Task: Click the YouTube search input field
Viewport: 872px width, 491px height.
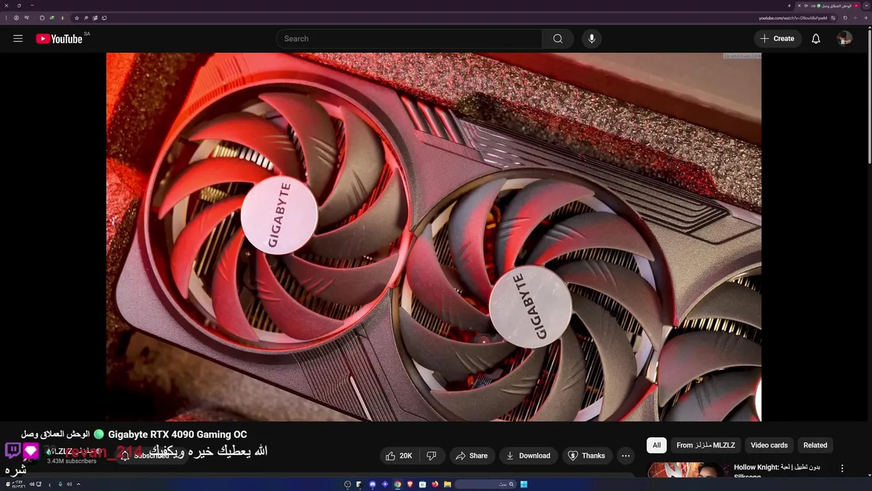Action: tap(409, 39)
